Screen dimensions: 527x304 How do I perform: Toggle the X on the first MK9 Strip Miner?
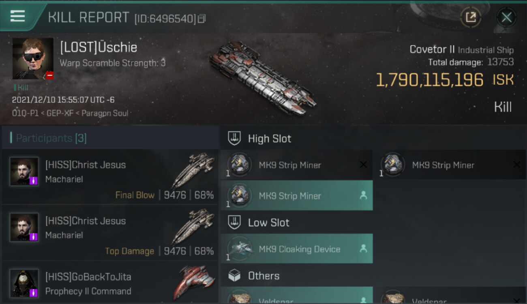point(363,165)
